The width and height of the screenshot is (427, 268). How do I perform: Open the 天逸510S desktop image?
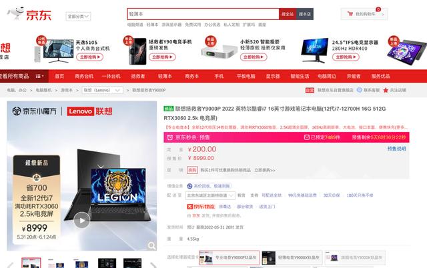[x=54, y=51]
